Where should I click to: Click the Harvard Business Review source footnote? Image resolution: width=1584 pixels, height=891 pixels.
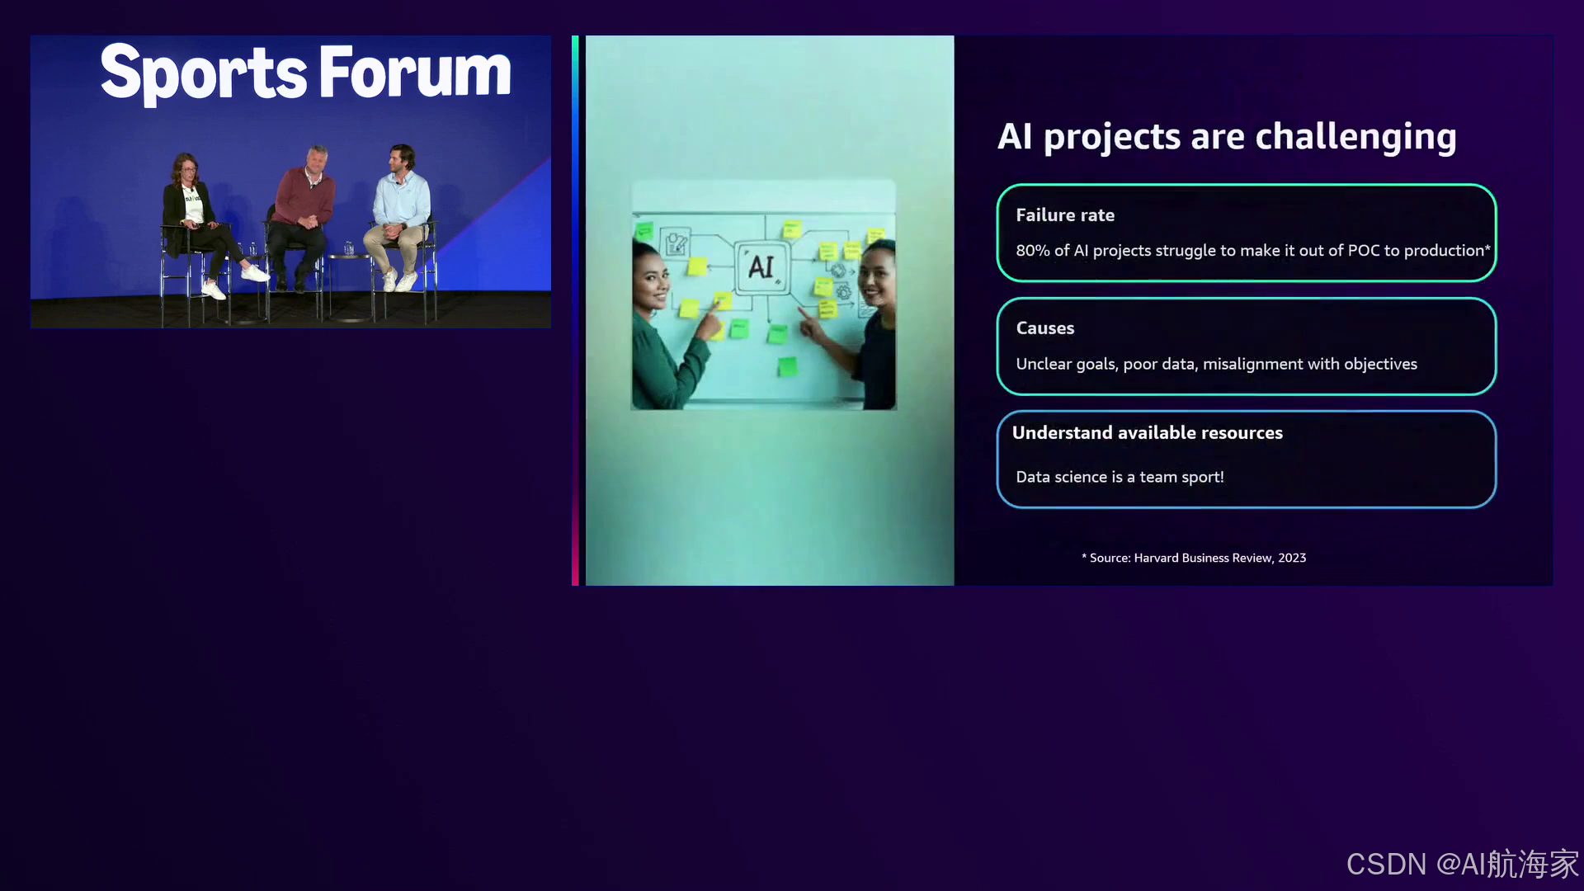click(1194, 558)
